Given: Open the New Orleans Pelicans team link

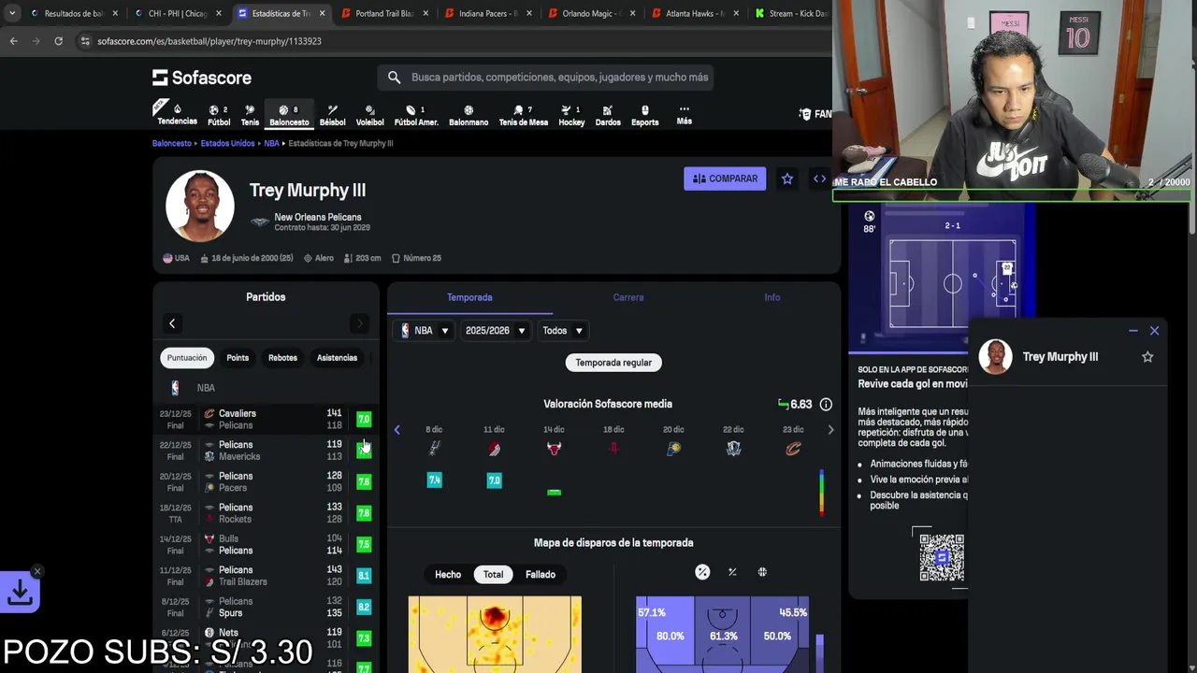Looking at the screenshot, I should (317, 217).
